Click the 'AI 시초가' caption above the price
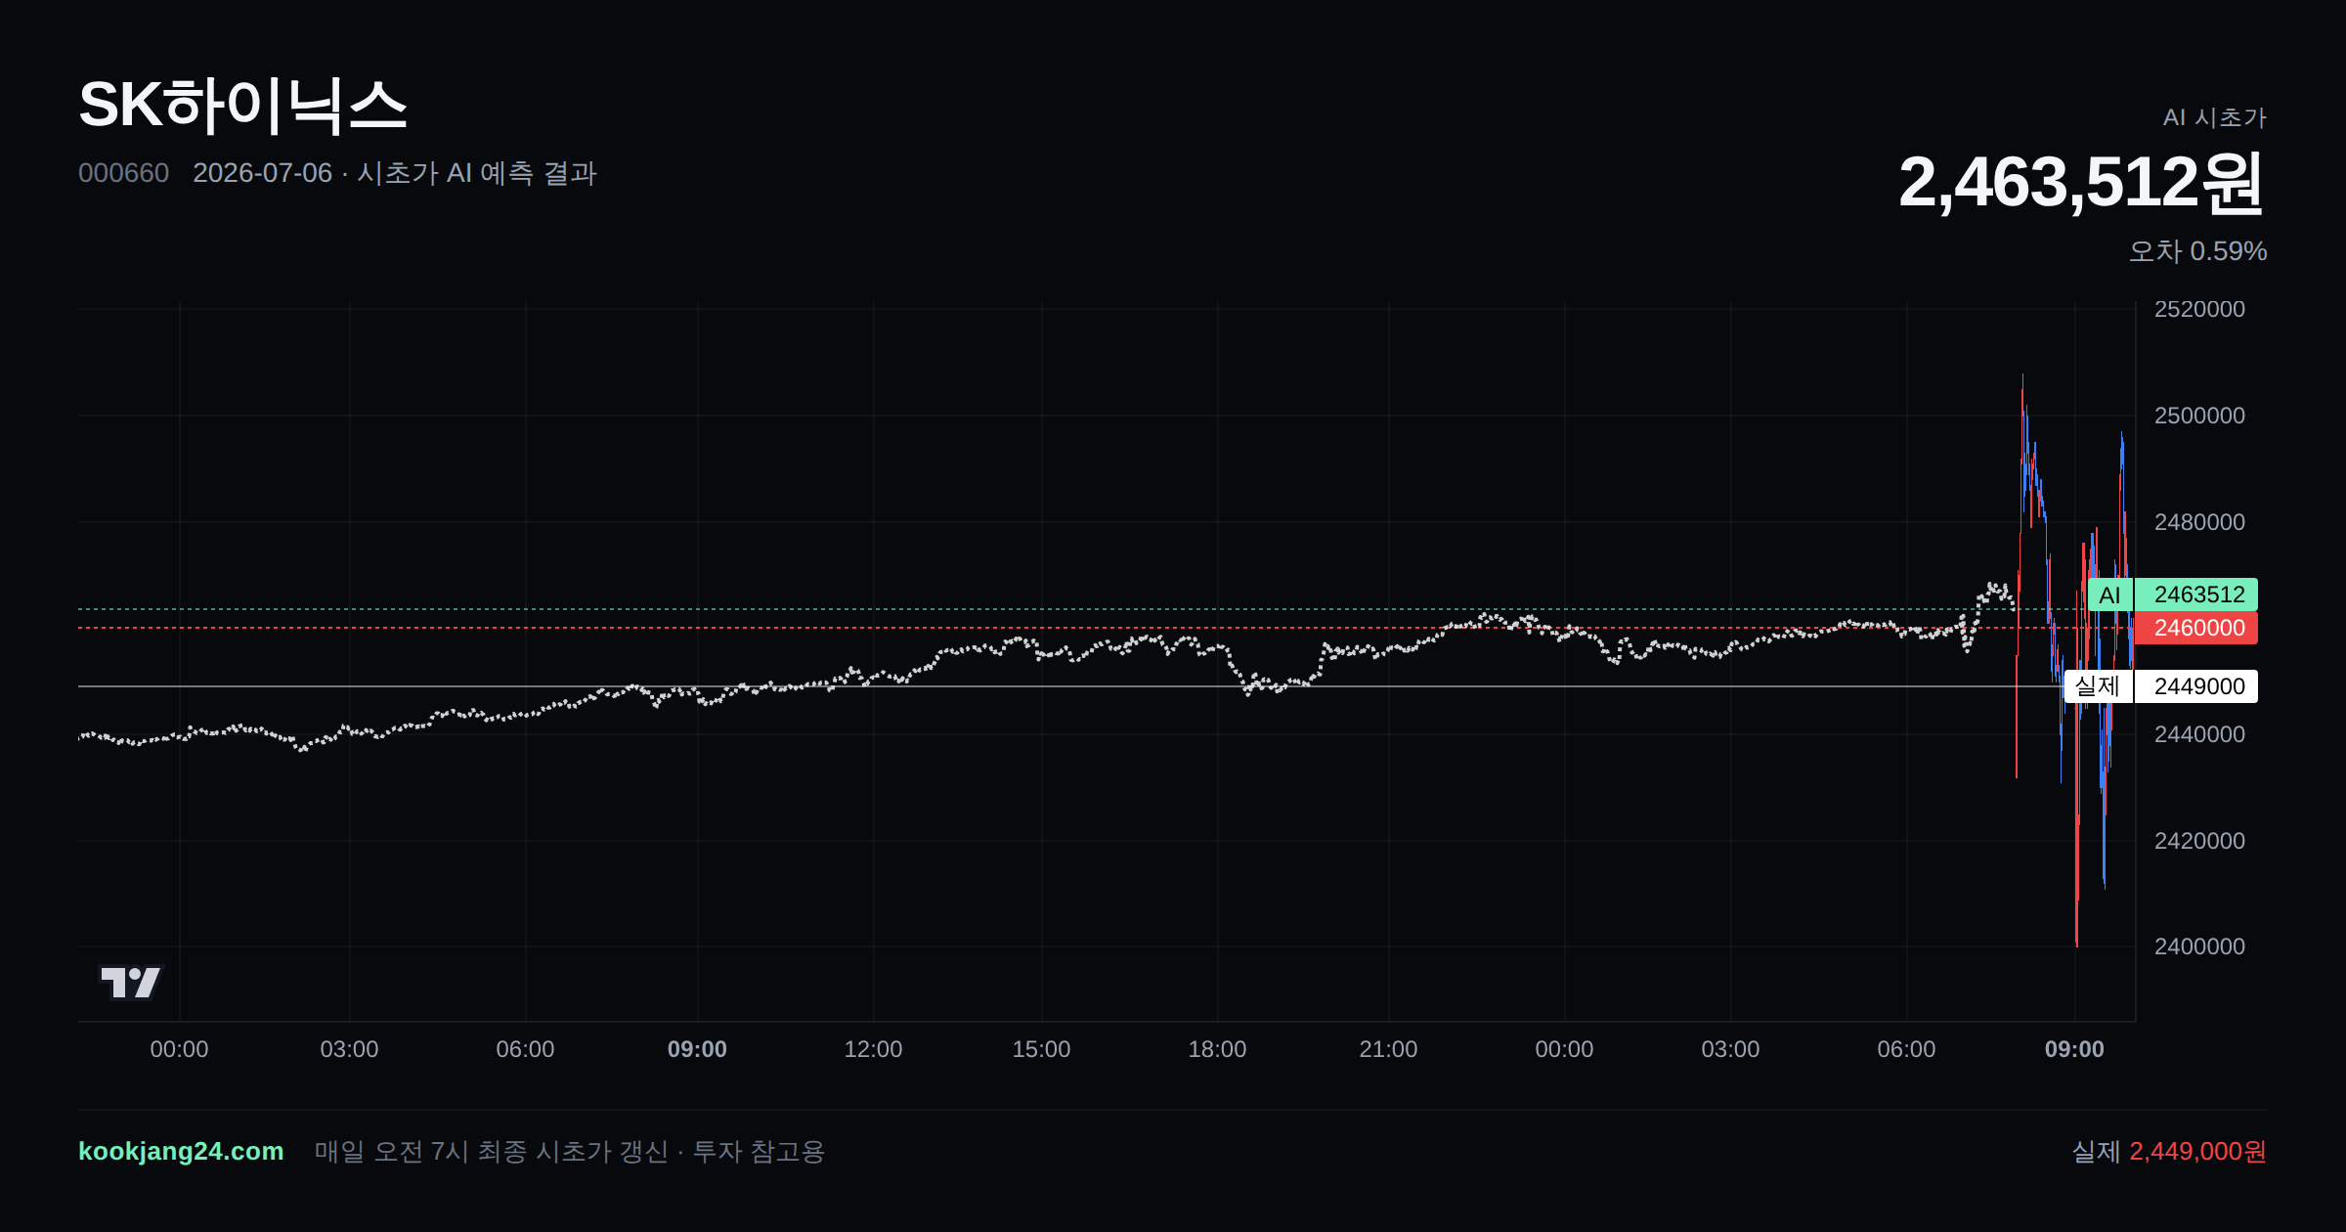This screenshot has height=1232, width=2346. tap(2214, 117)
